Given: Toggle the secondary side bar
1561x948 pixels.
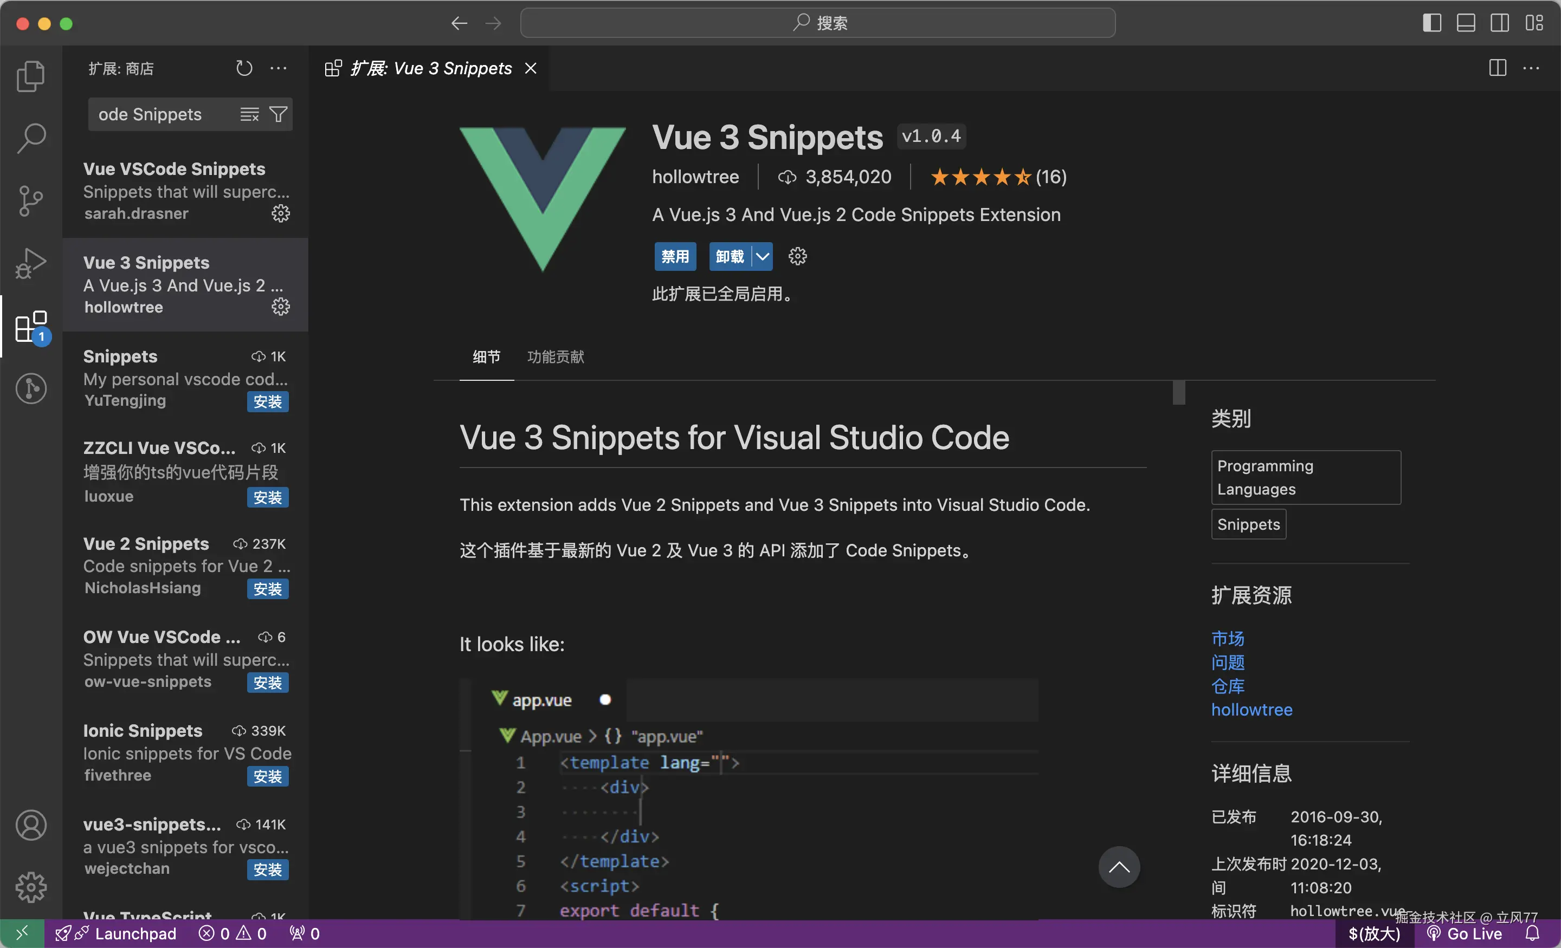Looking at the screenshot, I should click(x=1500, y=23).
